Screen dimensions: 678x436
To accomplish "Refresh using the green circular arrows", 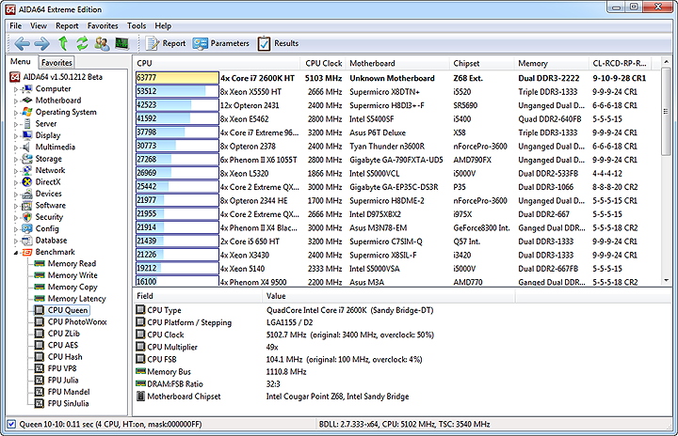I will [x=82, y=43].
